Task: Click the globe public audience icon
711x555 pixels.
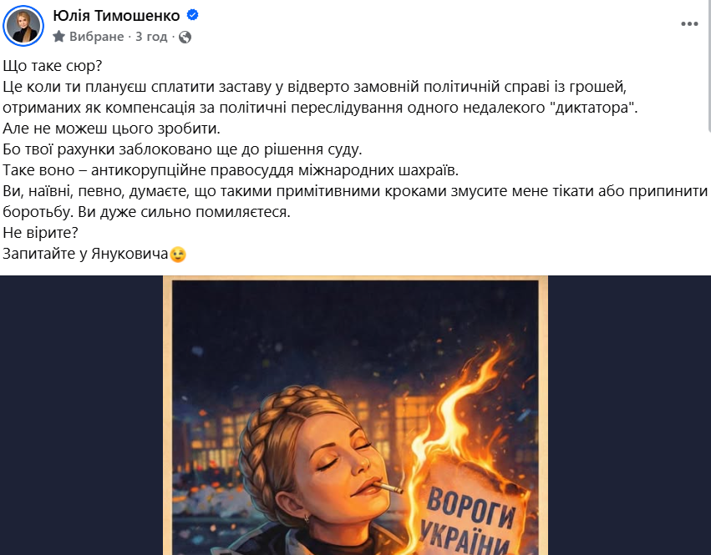Action: 185,37
